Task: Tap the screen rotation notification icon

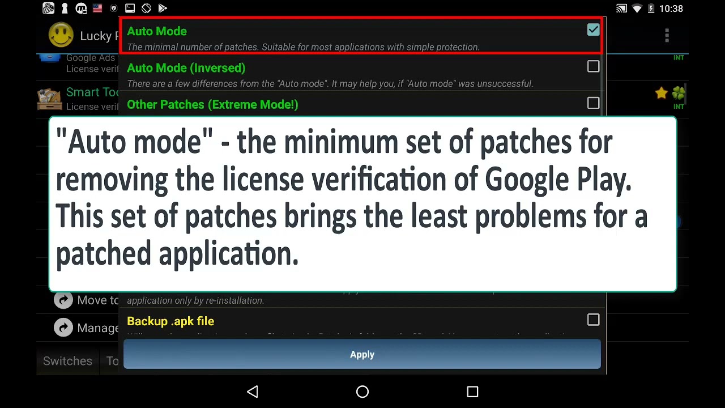Action: [x=147, y=8]
